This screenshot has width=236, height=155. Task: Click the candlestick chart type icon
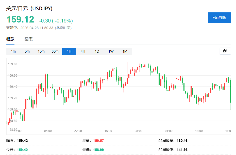tap(225, 51)
